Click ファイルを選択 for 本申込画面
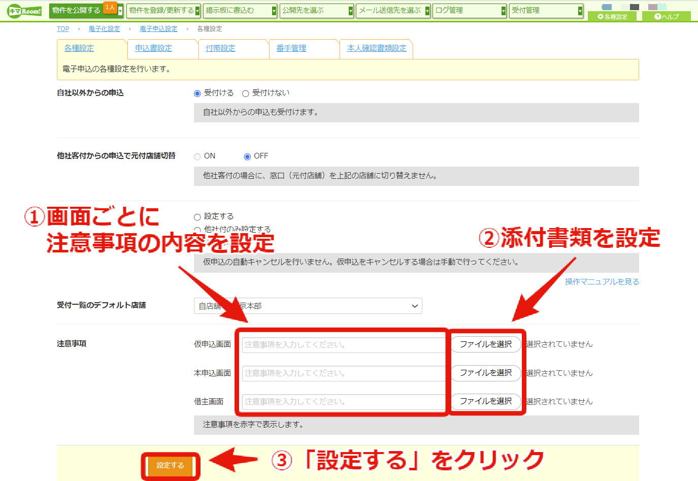The height and width of the screenshot is (481, 698). pyautogui.click(x=486, y=372)
